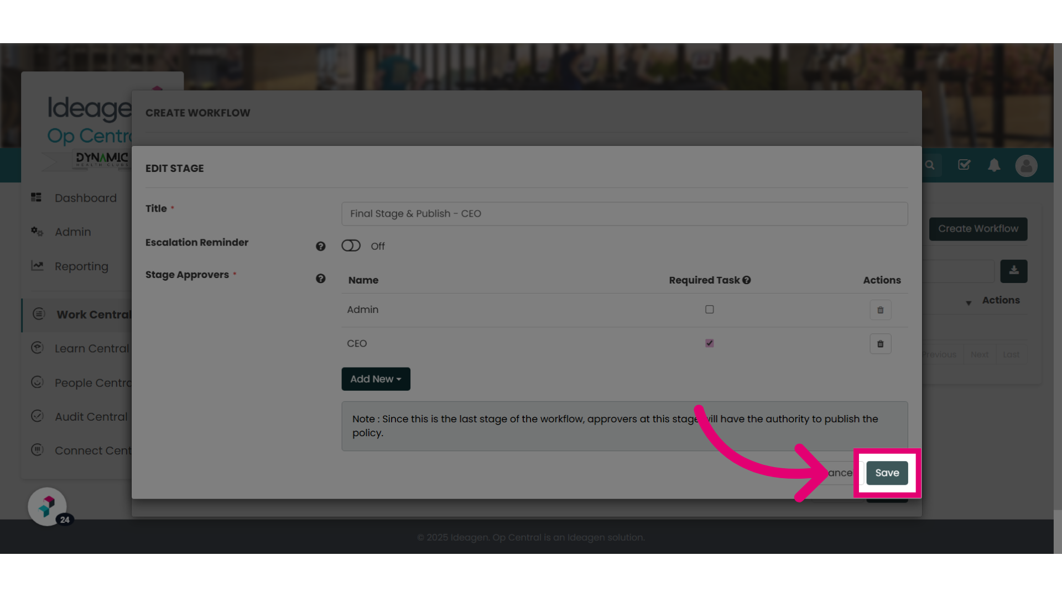This screenshot has width=1062, height=597.
Task: Open the Stage Approvers help icon
Action: pyautogui.click(x=320, y=279)
